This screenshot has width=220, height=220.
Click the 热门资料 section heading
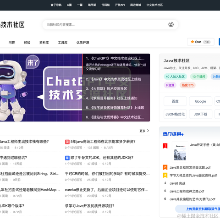171,134
